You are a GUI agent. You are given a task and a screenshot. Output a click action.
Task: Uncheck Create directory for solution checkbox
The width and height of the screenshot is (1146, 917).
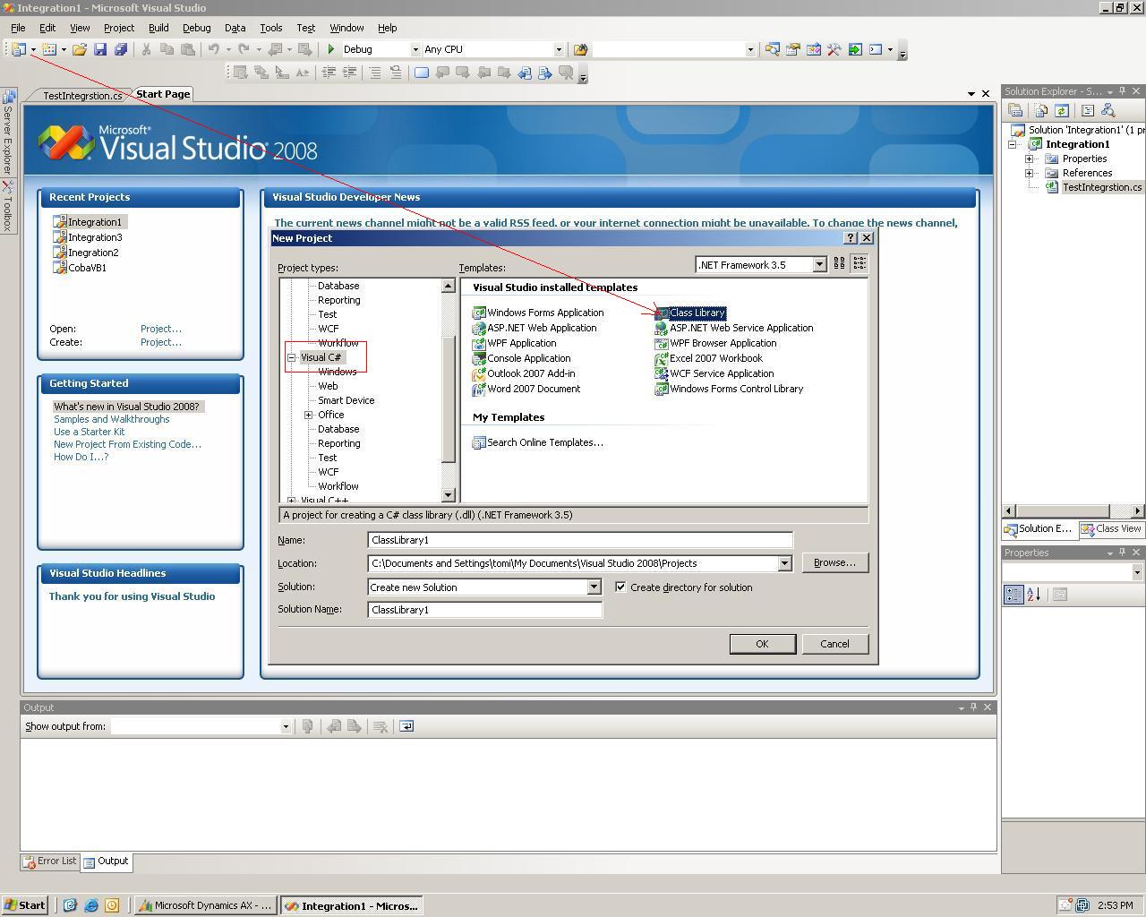tap(620, 587)
